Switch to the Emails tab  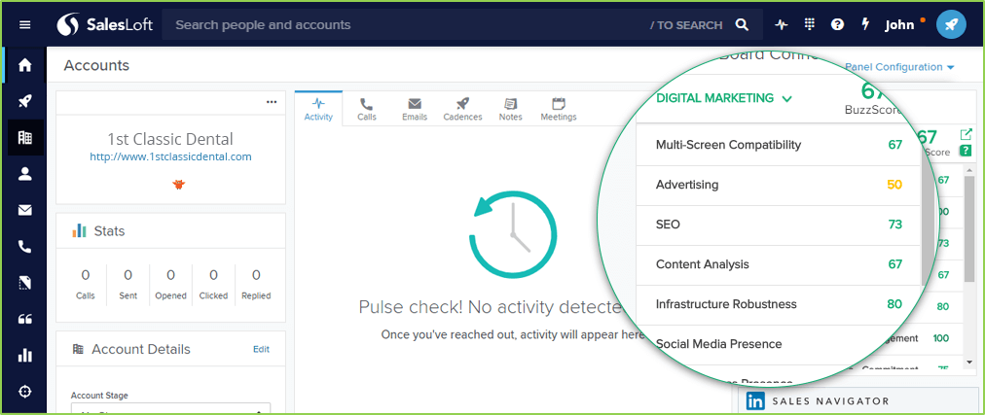415,109
